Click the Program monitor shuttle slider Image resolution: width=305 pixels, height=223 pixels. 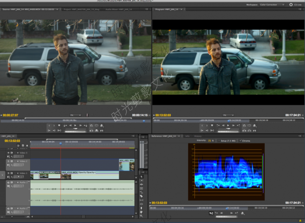tap(228, 129)
